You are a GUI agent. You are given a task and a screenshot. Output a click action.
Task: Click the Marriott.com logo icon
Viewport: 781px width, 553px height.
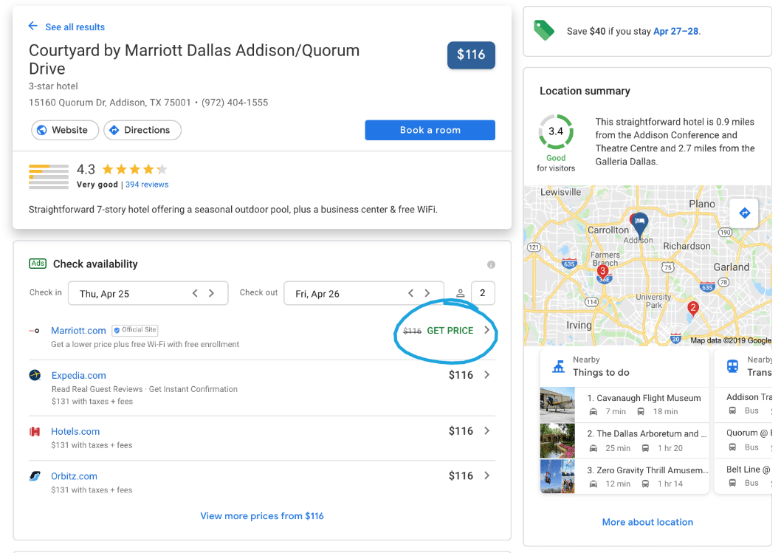pos(35,331)
